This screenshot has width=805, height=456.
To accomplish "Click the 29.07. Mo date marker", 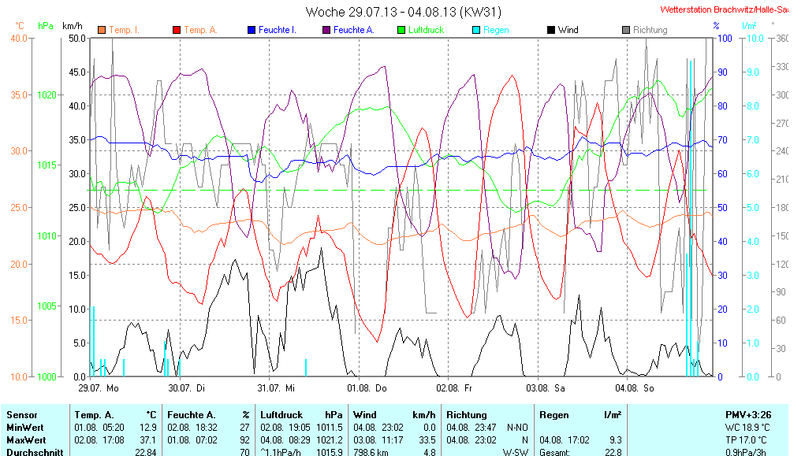I will [99, 388].
